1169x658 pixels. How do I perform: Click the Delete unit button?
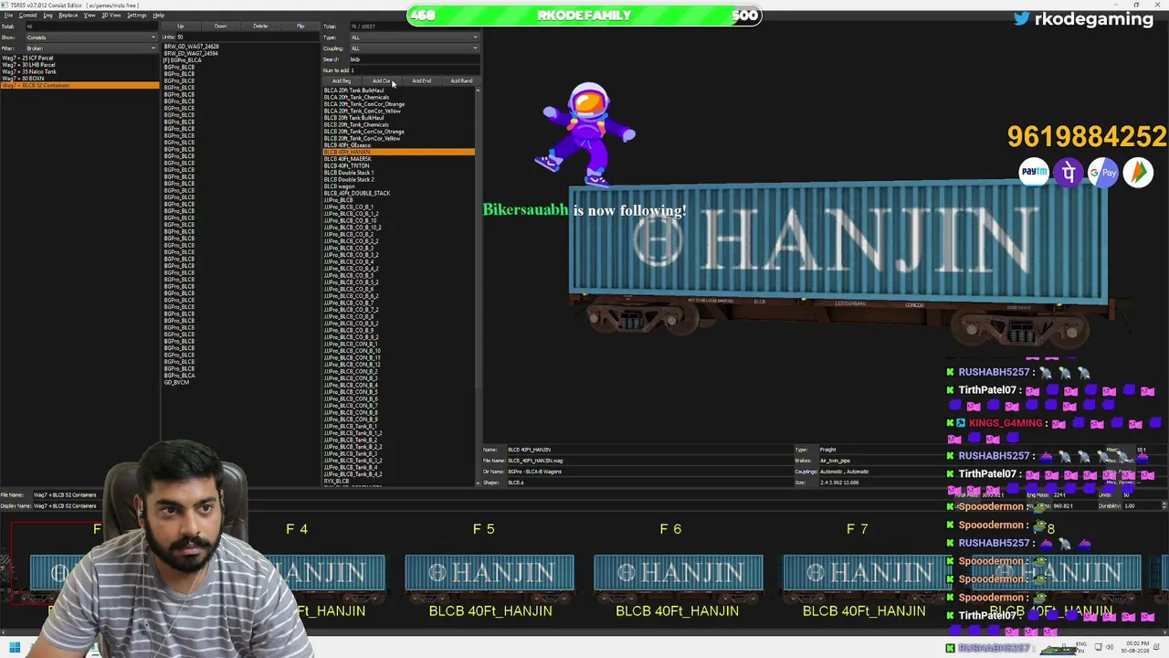pos(260,27)
